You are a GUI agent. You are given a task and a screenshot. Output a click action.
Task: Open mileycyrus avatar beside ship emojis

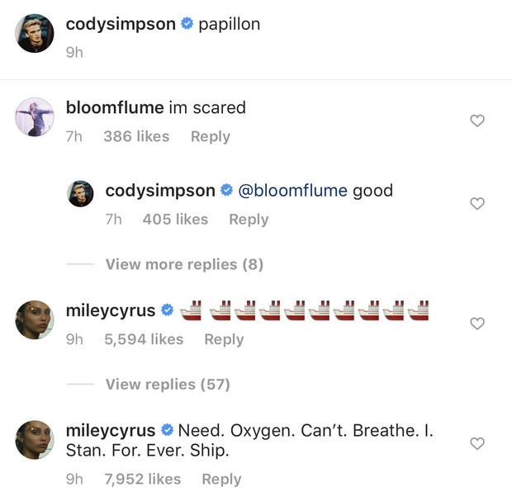point(35,319)
